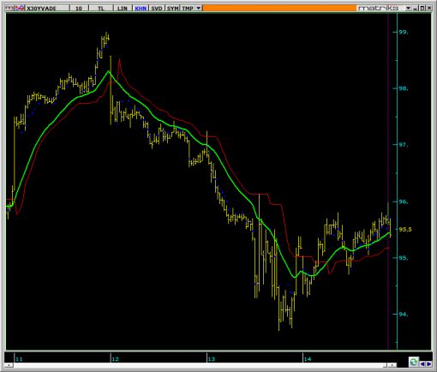The height and width of the screenshot is (372, 437).
Task: Toggle the SVD button
Action: (x=157, y=9)
